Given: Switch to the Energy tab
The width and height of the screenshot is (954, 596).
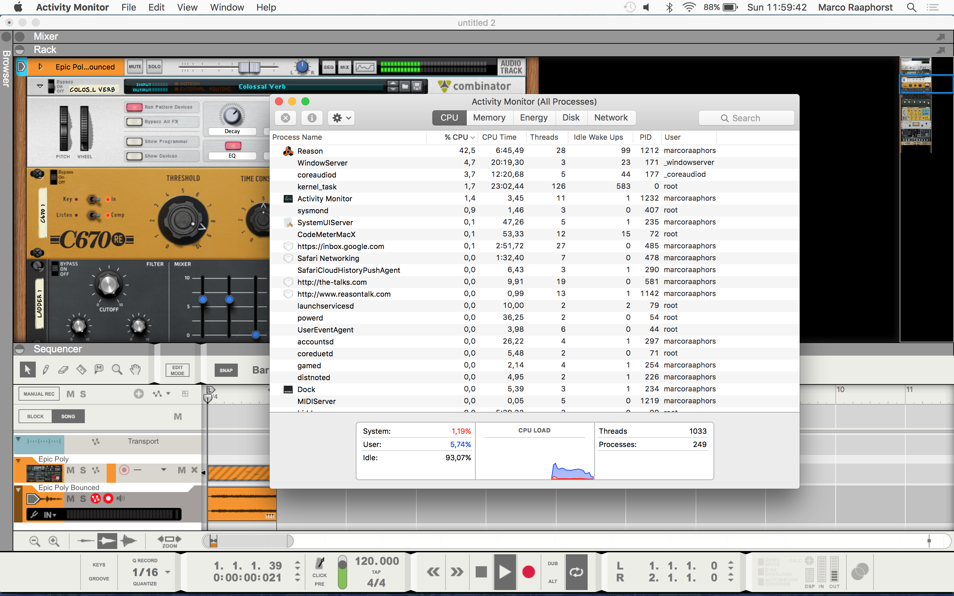Looking at the screenshot, I should pyautogui.click(x=534, y=118).
